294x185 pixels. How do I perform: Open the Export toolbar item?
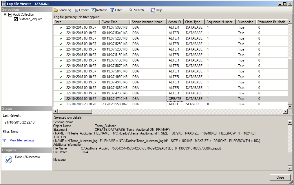tap(81, 10)
